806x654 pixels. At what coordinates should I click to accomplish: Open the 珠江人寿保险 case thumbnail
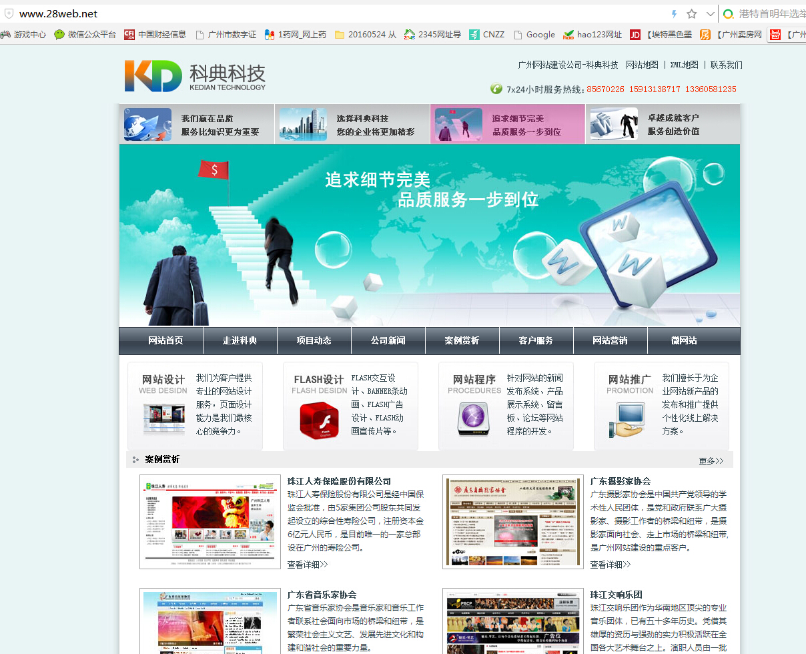point(210,522)
